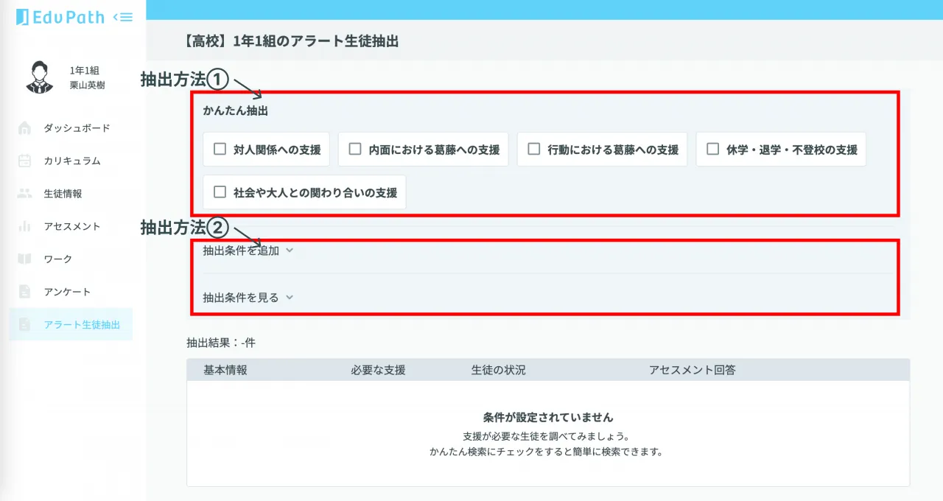Click the ダッシュボード home icon
This screenshot has height=501, width=943.
click(25, 128)
